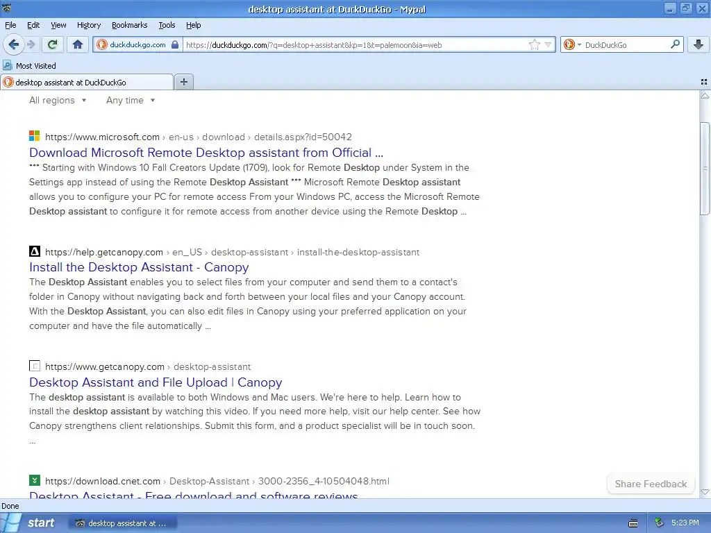Open the History menu

88,25
